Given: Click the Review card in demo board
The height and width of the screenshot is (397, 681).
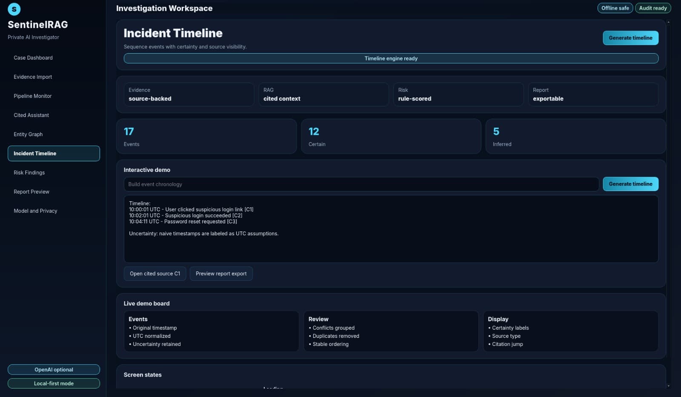Looking at the screenshot, I should coord(391,331).
